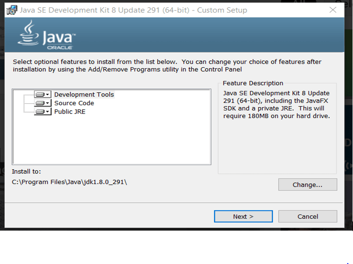Click the Custom Setup window title bar text
The image size is (353, 264).
point(134,10)
